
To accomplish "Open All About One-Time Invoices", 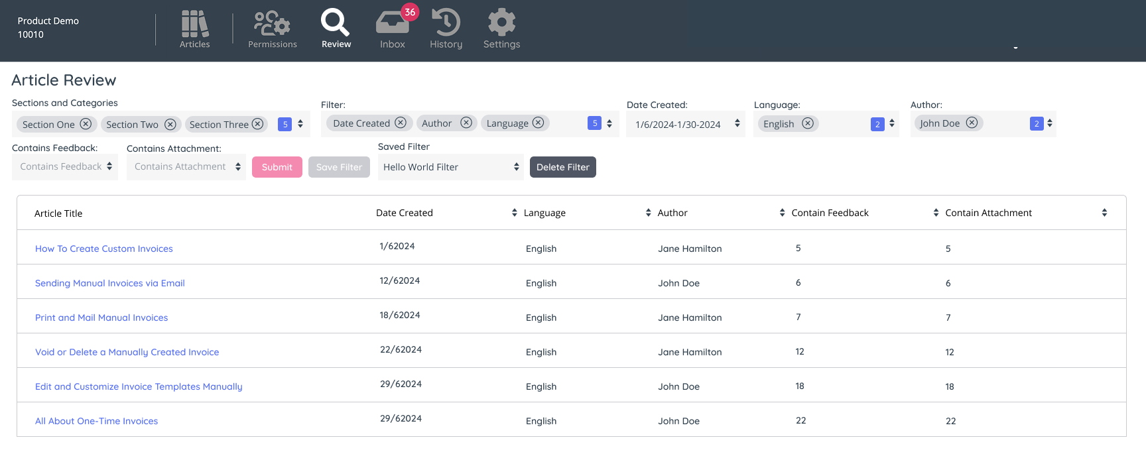I will click(97, 421).
